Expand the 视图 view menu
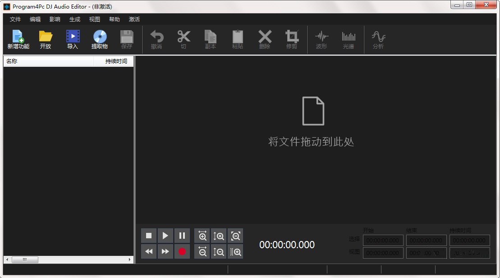The width and height of the screenshot is (500, 278). click(x=94, y=19)
